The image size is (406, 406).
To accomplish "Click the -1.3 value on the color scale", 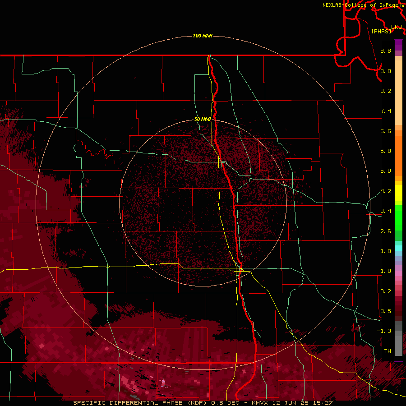I will pyautogui.click(x=384, y=331).
